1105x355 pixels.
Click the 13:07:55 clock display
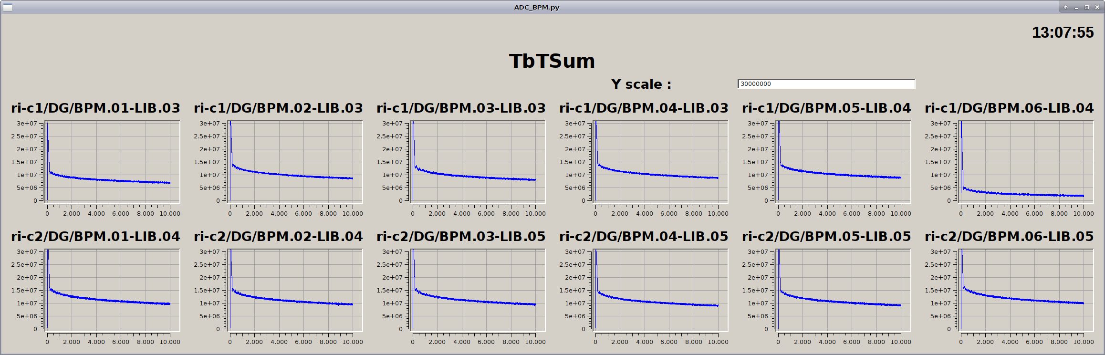(x=1063, y=32)
